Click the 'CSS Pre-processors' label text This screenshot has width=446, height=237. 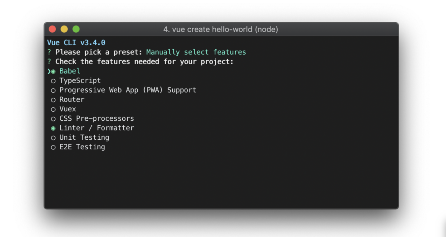coord(96,118)
